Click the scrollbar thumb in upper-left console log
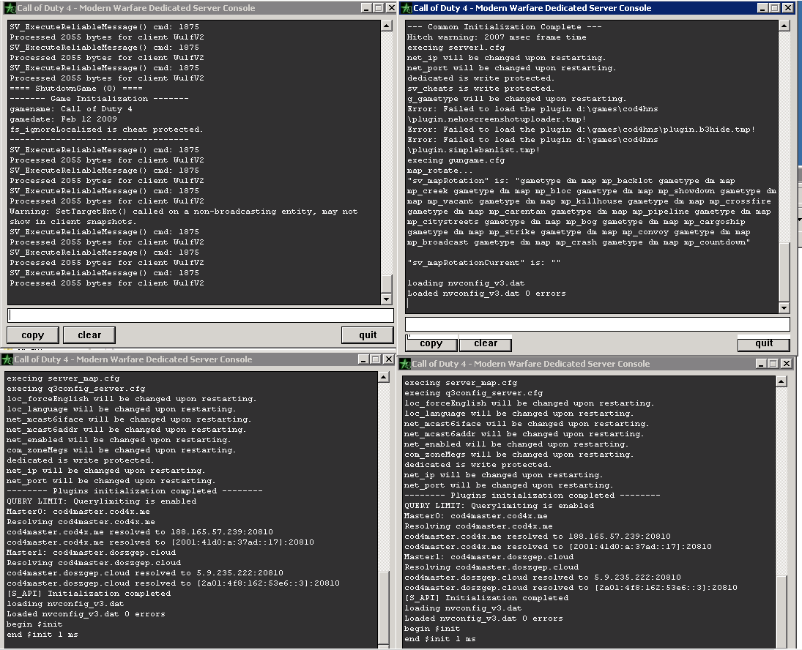Image resolution: width=802 pixels, height=650 pixels. pos(386,285)
